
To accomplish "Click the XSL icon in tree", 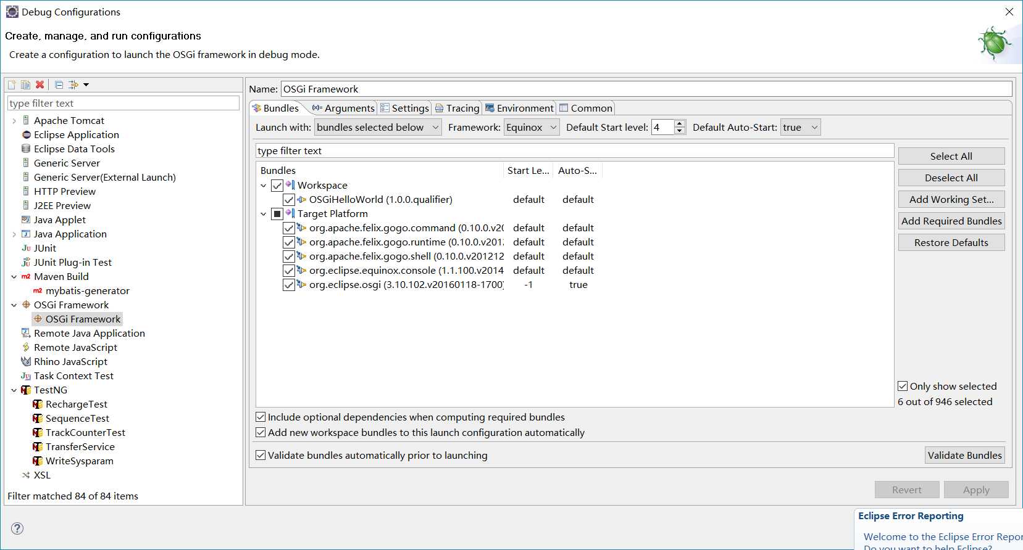I will (x=26, y=475).
